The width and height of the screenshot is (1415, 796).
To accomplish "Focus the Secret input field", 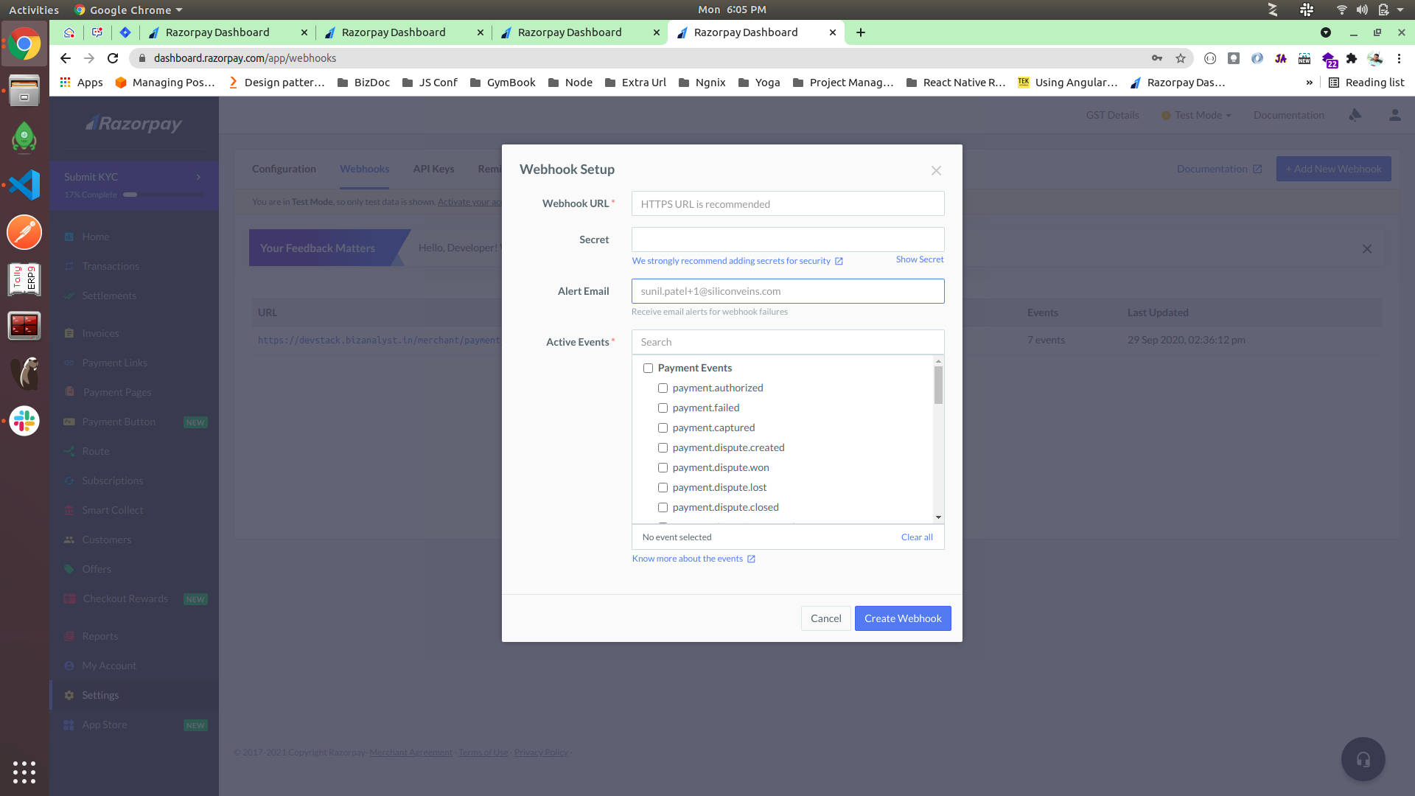I will pos(787,240).
